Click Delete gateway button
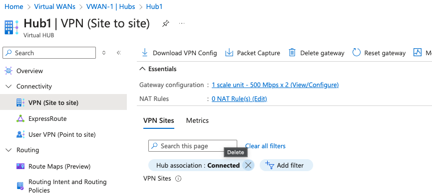The height and width of the screenshot is (193, 432). [x=317, y=53]
